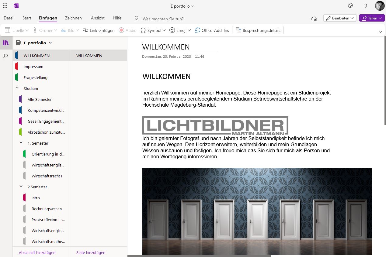Viewport: 386px width, 257px height.
Task: Expand the ribbon using the chevron
Action: pos(380,32)
